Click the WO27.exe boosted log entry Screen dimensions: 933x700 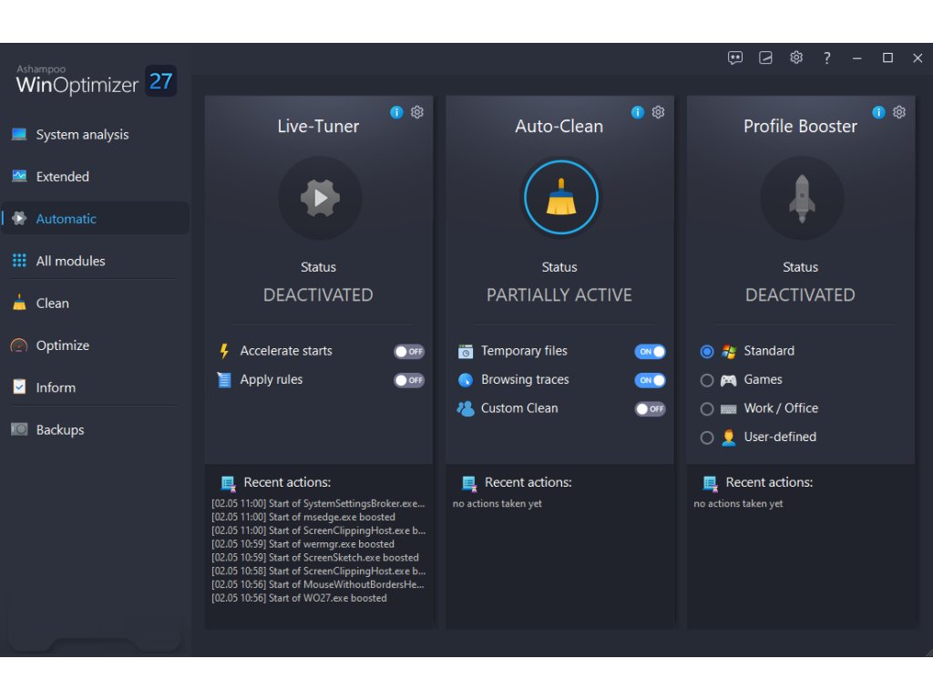pos(299,598)
